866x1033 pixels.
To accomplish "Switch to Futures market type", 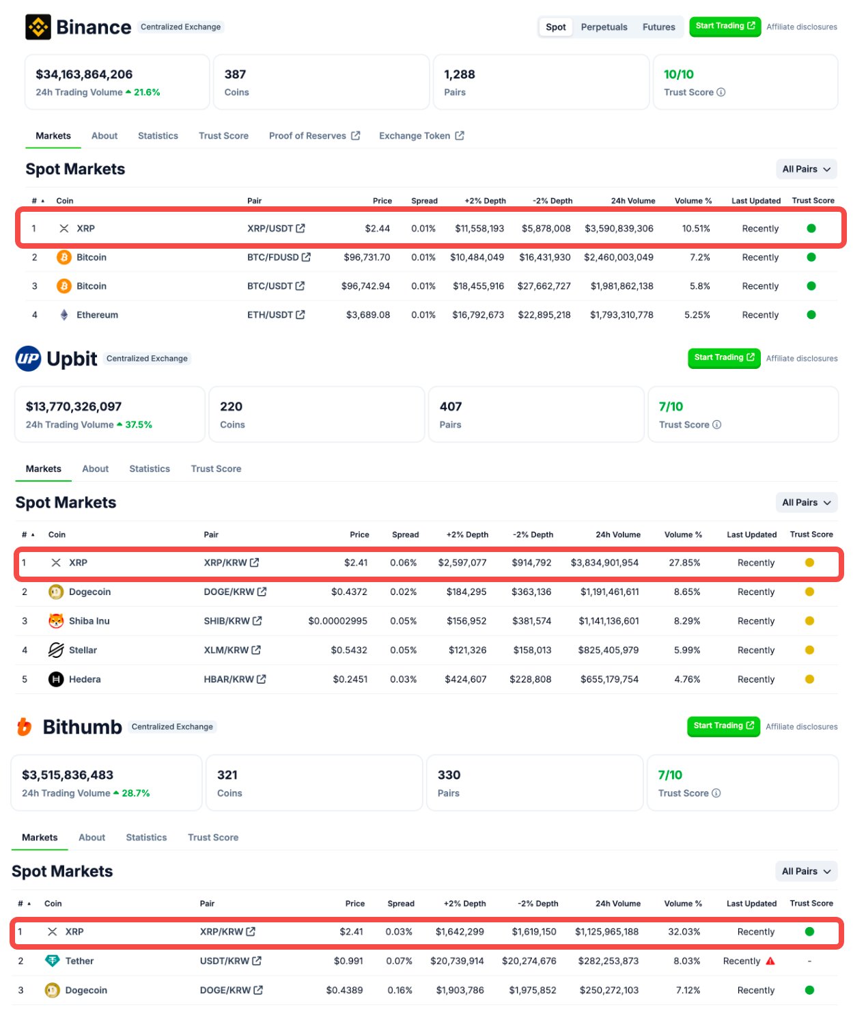I will (x=659, y=27).
